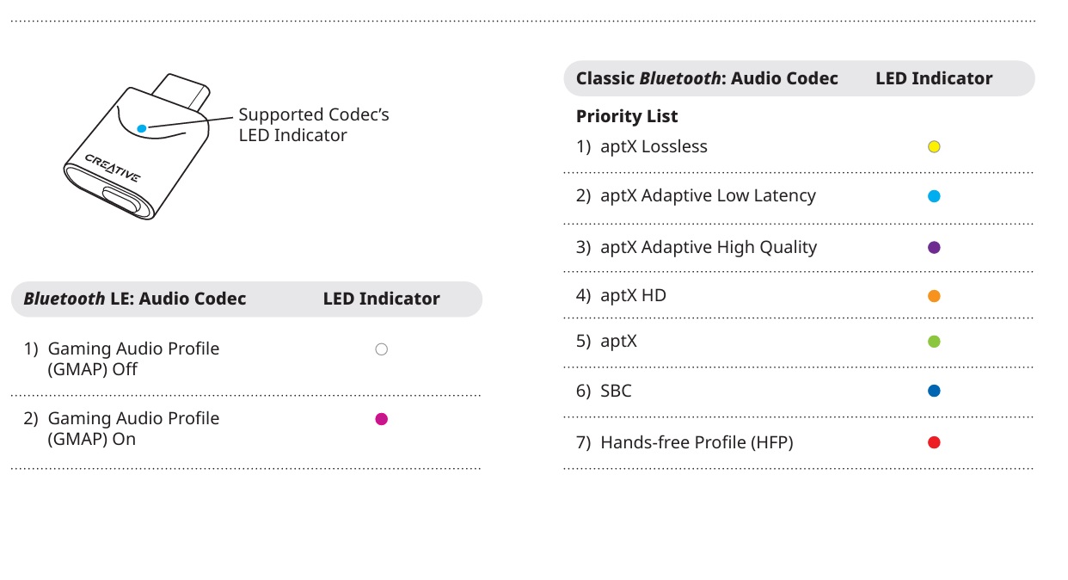Click the orange aptX HD indicator dot
The image size is (1068, 580).
tap(934, 296)
